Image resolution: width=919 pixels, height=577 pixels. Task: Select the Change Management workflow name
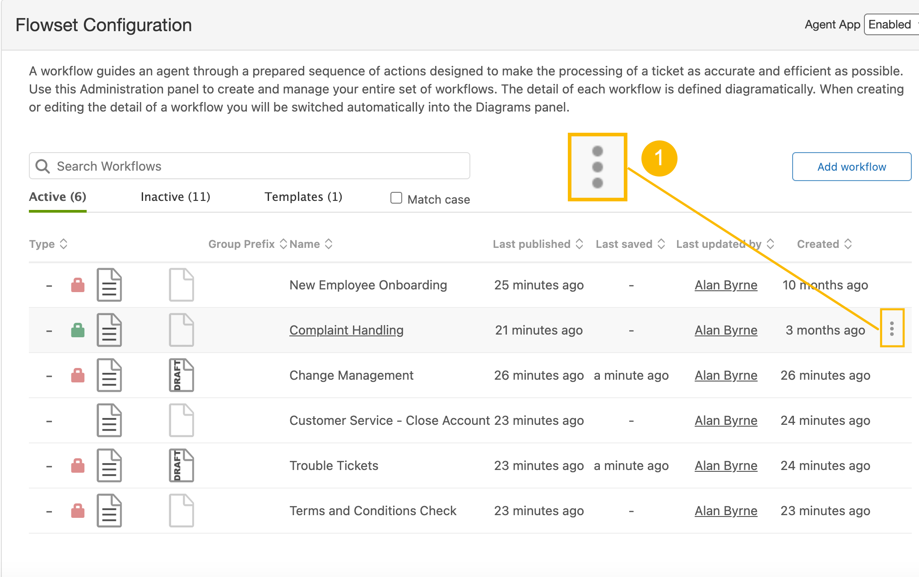click(351, 375)
